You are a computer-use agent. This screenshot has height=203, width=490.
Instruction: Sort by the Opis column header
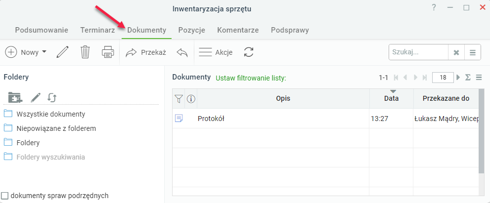click(283, 99)
